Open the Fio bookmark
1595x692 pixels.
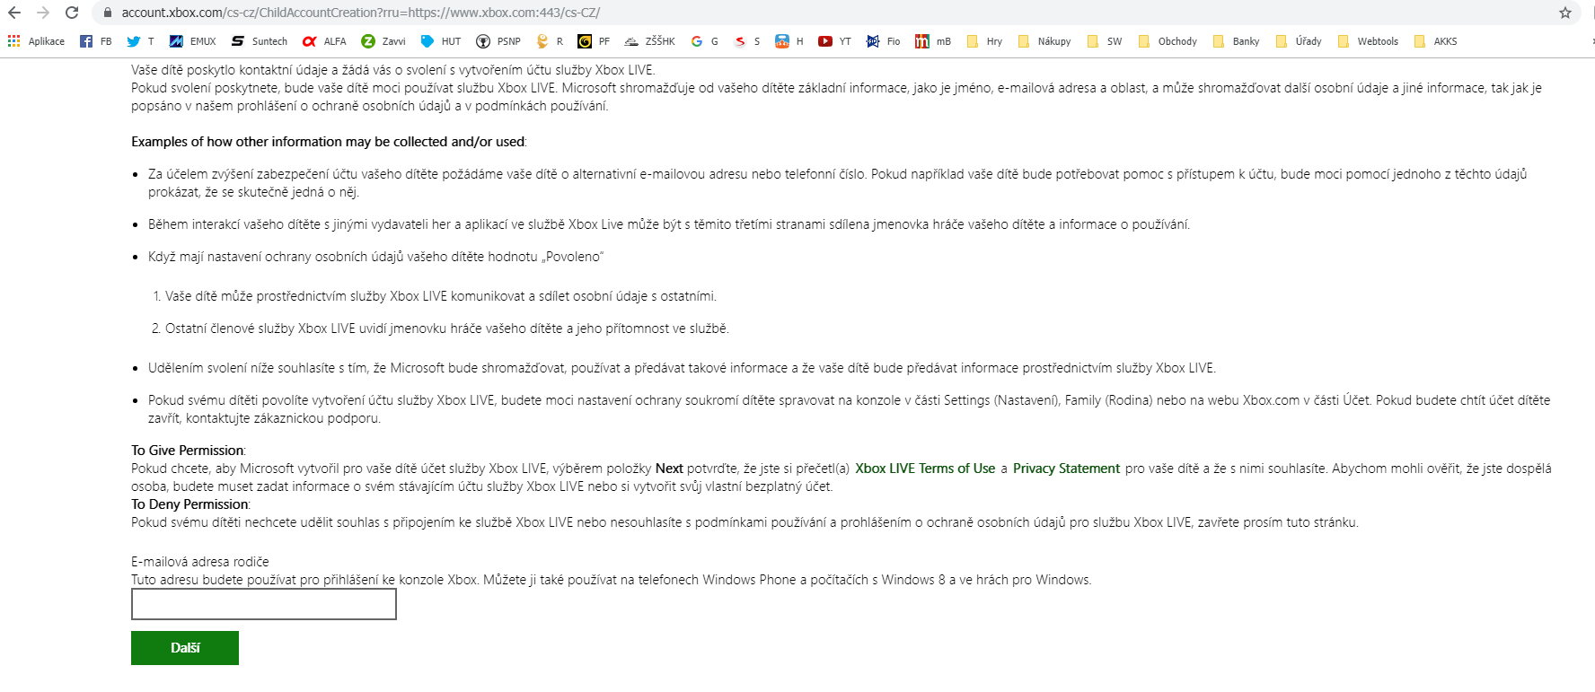[x=883, y=41]
